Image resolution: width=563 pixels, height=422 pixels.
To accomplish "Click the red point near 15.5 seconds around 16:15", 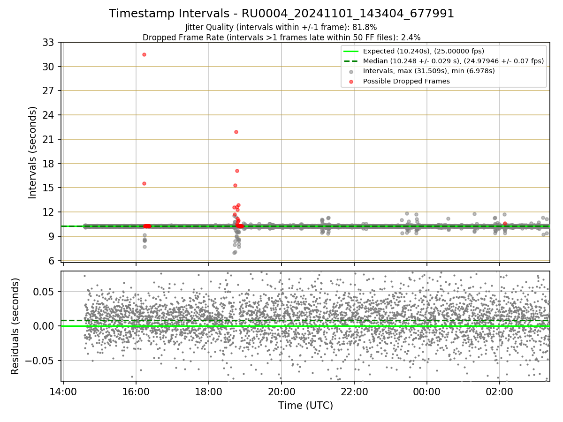I will point(144,183).
